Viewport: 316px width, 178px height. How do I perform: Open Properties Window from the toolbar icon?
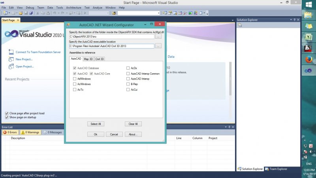[170, 13]
